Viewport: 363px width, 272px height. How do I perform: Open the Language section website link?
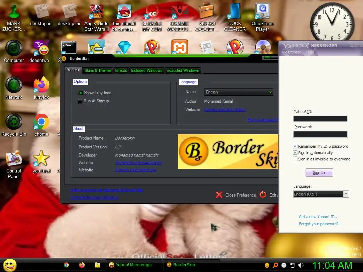point(224,109)
